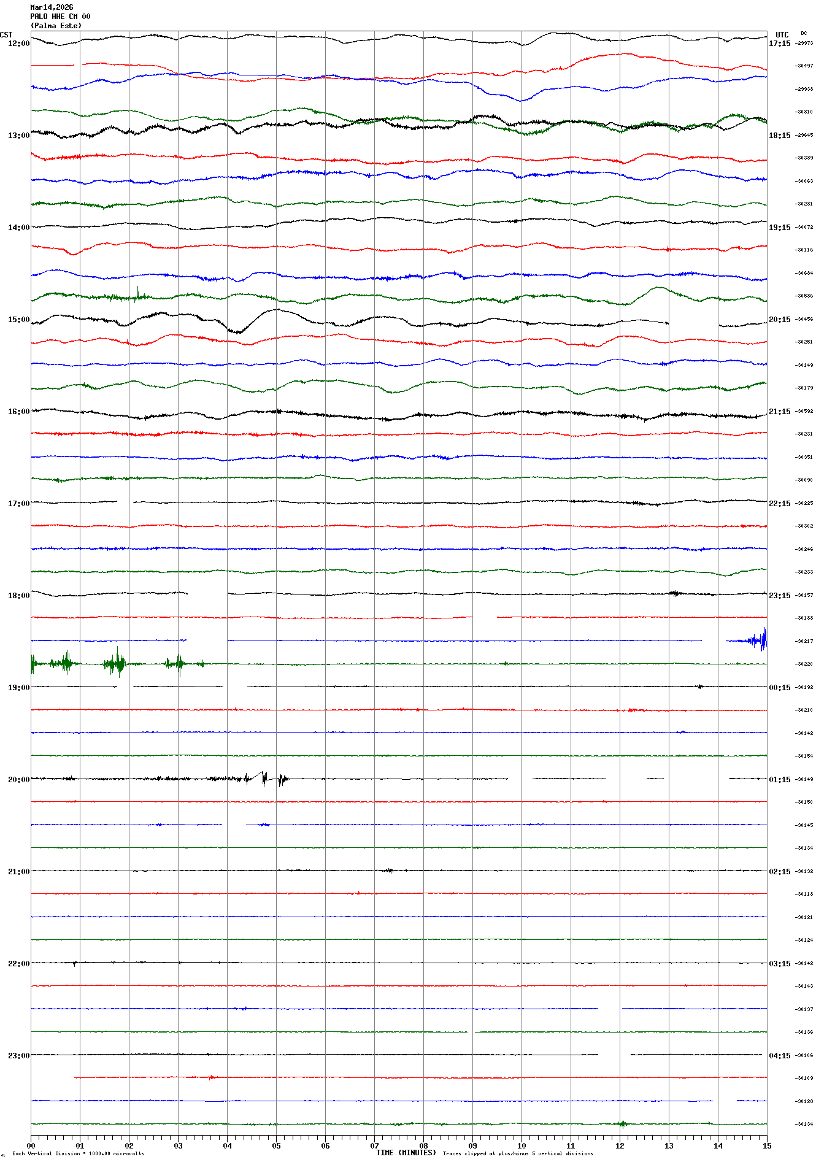This screenshot has width=816, height=1162.
Task: Click the vertical division microvolts scale note
Action: tap(78, 1154)
